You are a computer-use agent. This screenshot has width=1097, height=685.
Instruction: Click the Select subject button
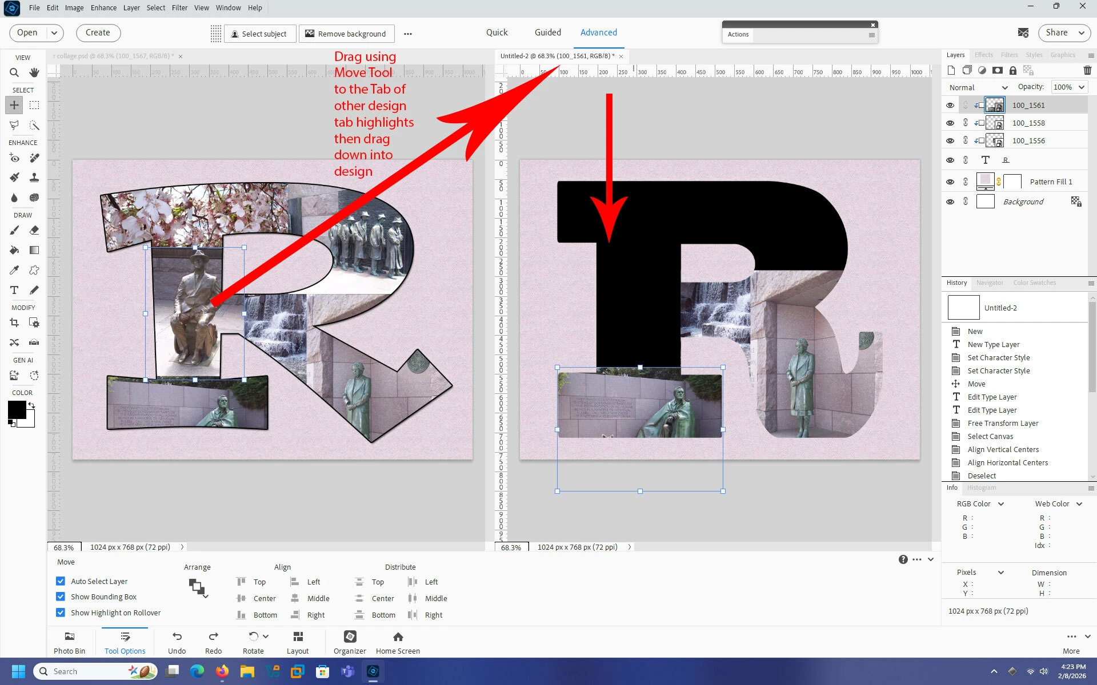[259, 34]
